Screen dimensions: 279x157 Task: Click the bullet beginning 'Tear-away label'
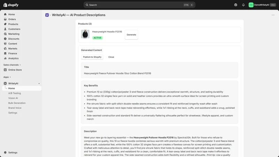161,110
